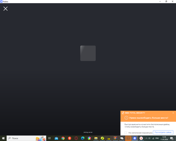This screenshot has width=176, height=141.
Task: Switch to the Roblox taskbar icon
Action: [x=135, y=138]
